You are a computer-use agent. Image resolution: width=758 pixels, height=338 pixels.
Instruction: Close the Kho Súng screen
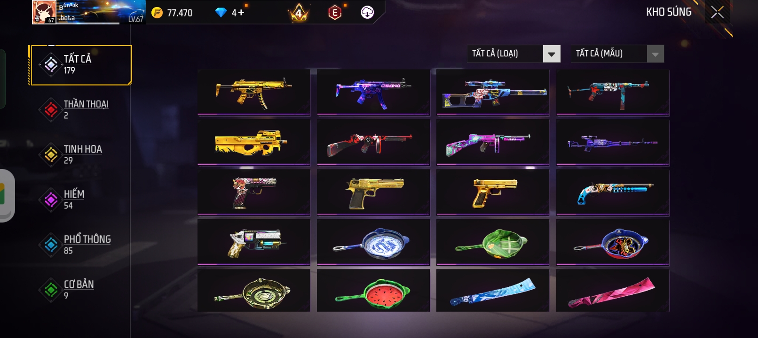point(718,12)
